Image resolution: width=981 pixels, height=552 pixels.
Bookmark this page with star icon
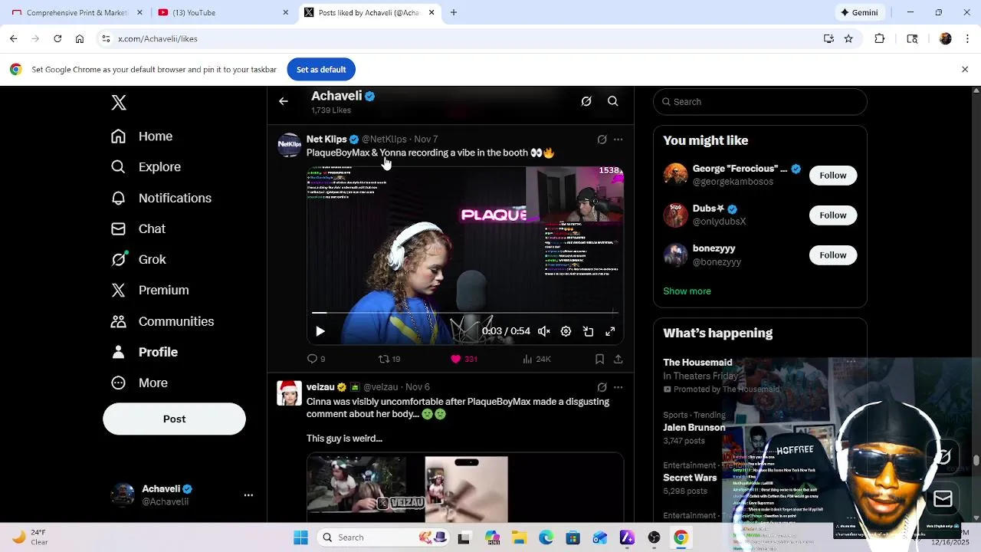(x=848, y=38)
